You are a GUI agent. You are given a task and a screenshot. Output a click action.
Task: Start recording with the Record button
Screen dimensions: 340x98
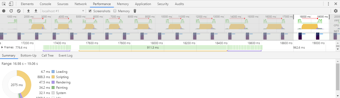pos(4,11)
